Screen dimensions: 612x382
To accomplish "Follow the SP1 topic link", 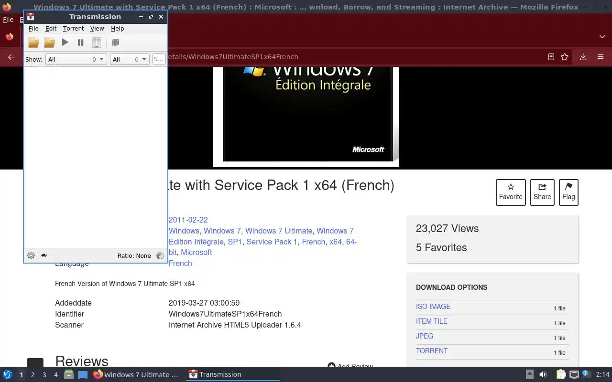I will pos(235,242).
